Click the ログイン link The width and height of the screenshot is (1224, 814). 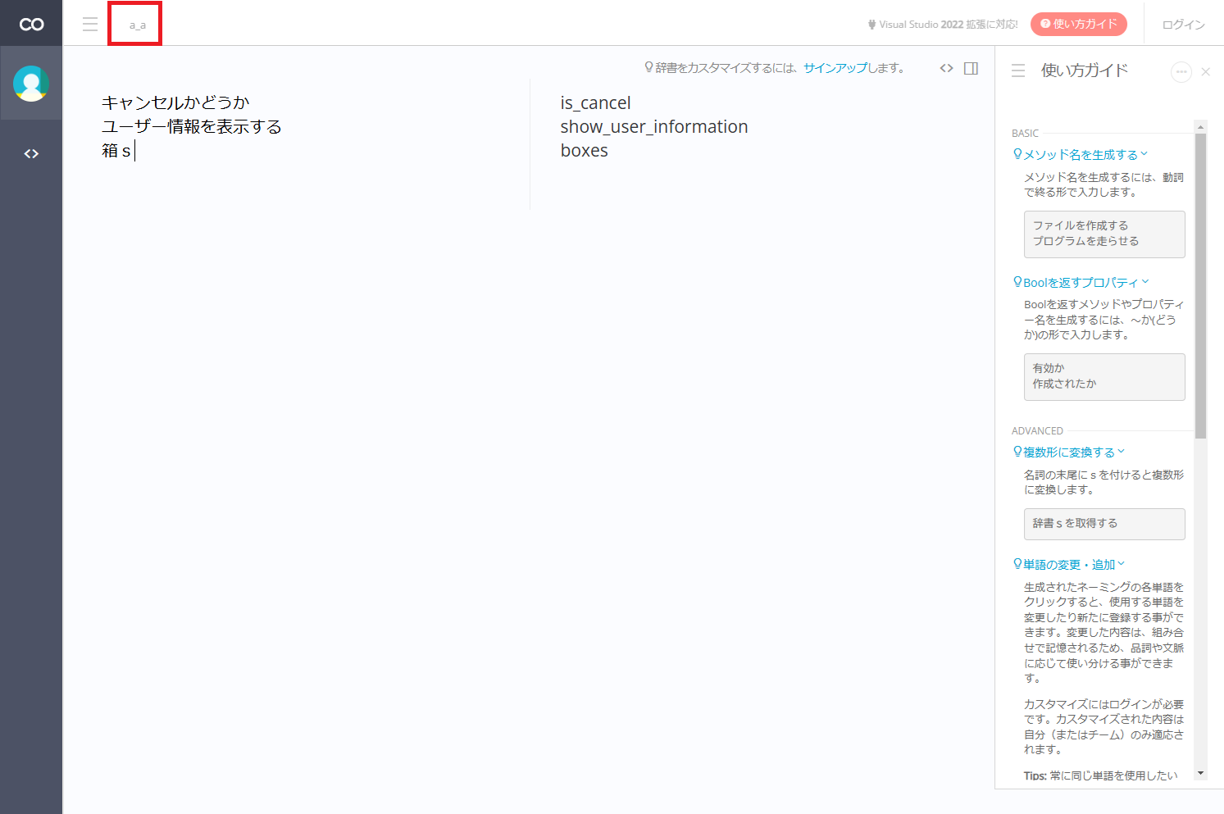click(x=1183, y=25)
